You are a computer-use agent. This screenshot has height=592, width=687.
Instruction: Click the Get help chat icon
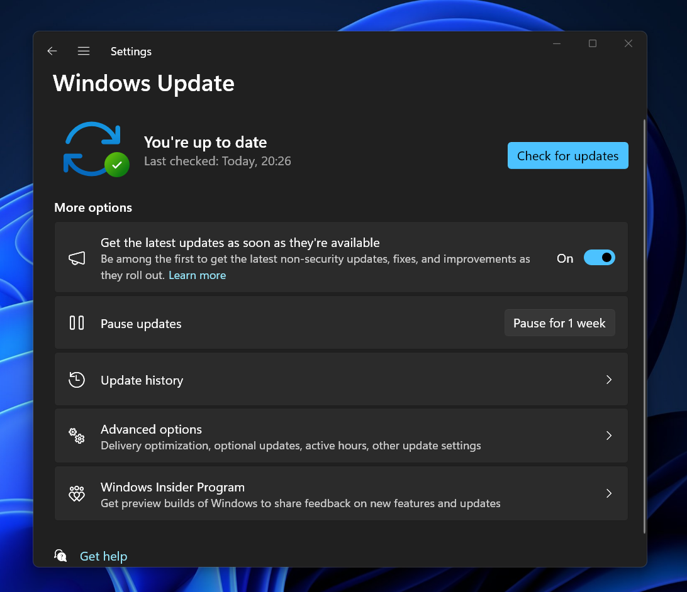coord(60,556)
